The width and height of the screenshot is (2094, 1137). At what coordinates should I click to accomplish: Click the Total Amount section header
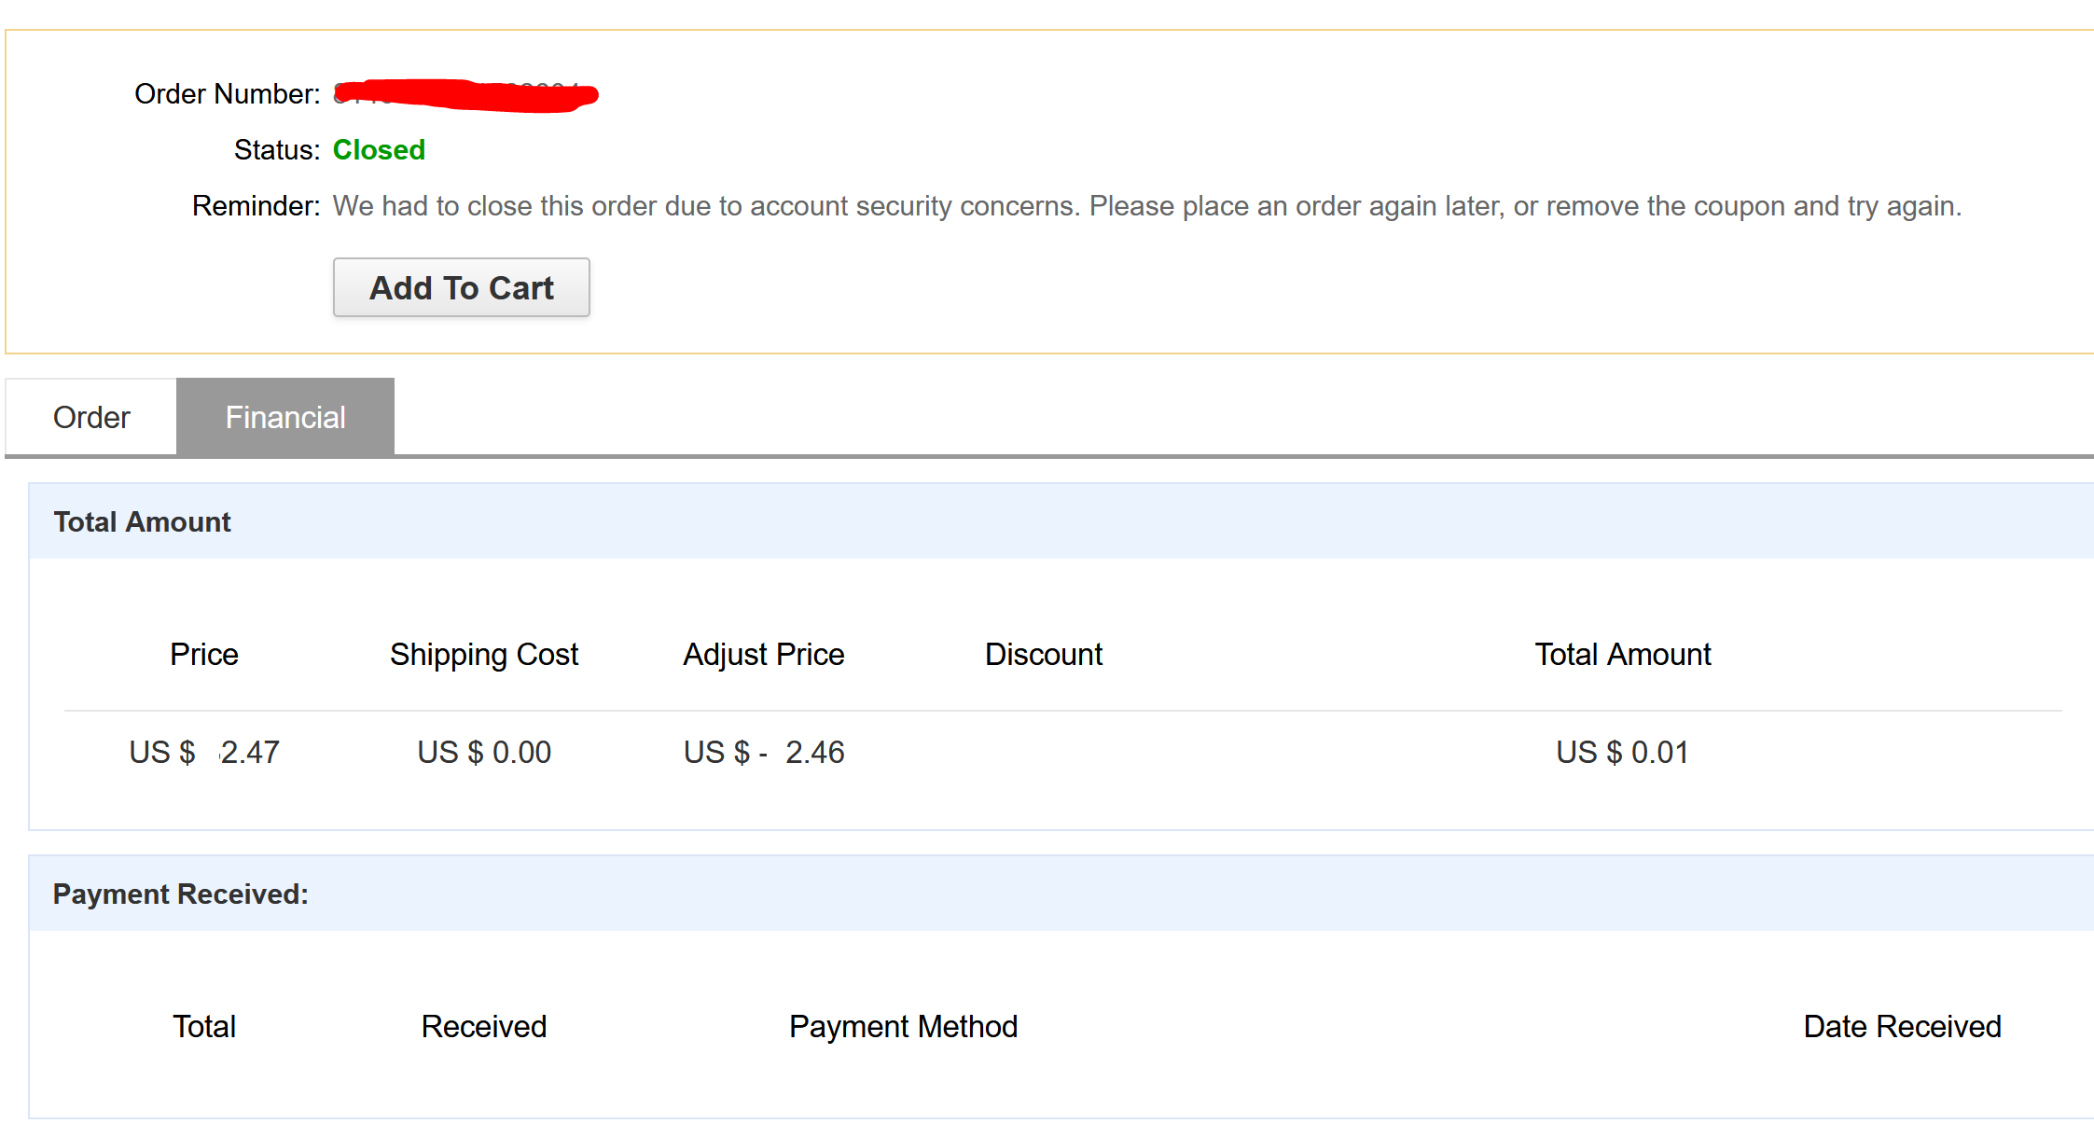142,521
